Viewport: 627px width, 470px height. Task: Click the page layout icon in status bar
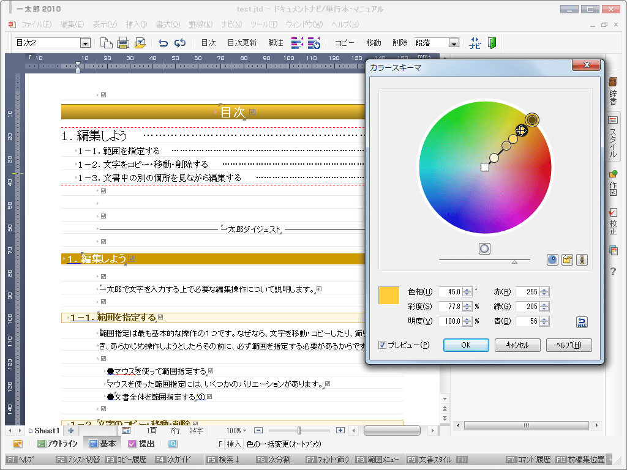pos(126,430)
